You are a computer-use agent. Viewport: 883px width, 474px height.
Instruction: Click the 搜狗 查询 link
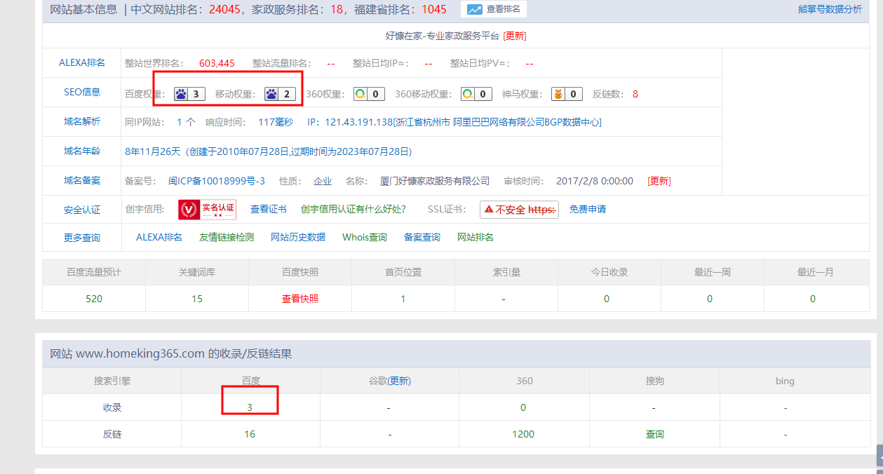pos(655,434)
